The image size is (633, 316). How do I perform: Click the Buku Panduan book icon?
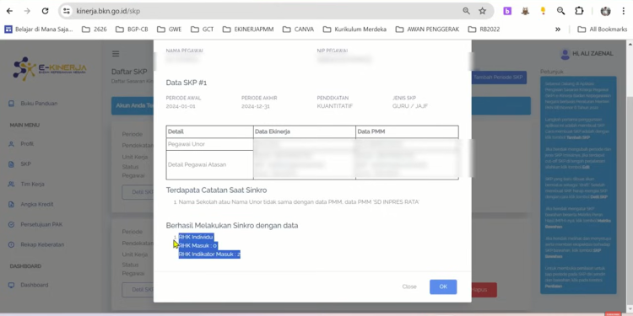click(11, 104)
